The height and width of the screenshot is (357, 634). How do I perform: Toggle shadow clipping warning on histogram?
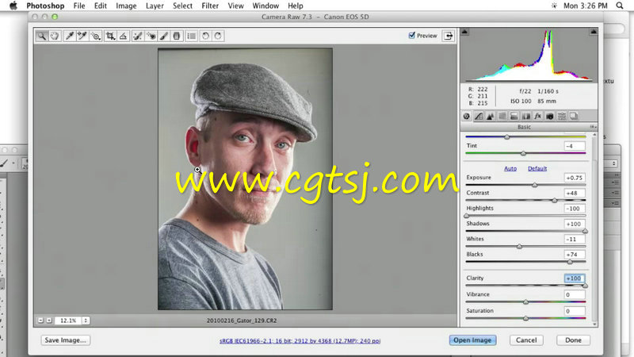tap(465, 32)
